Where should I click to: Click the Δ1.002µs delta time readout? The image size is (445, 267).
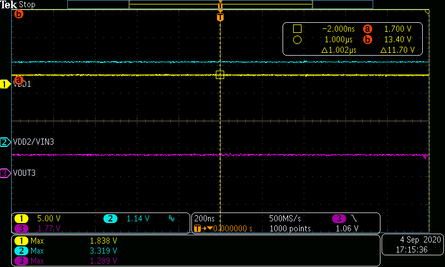tap(339, 50)
